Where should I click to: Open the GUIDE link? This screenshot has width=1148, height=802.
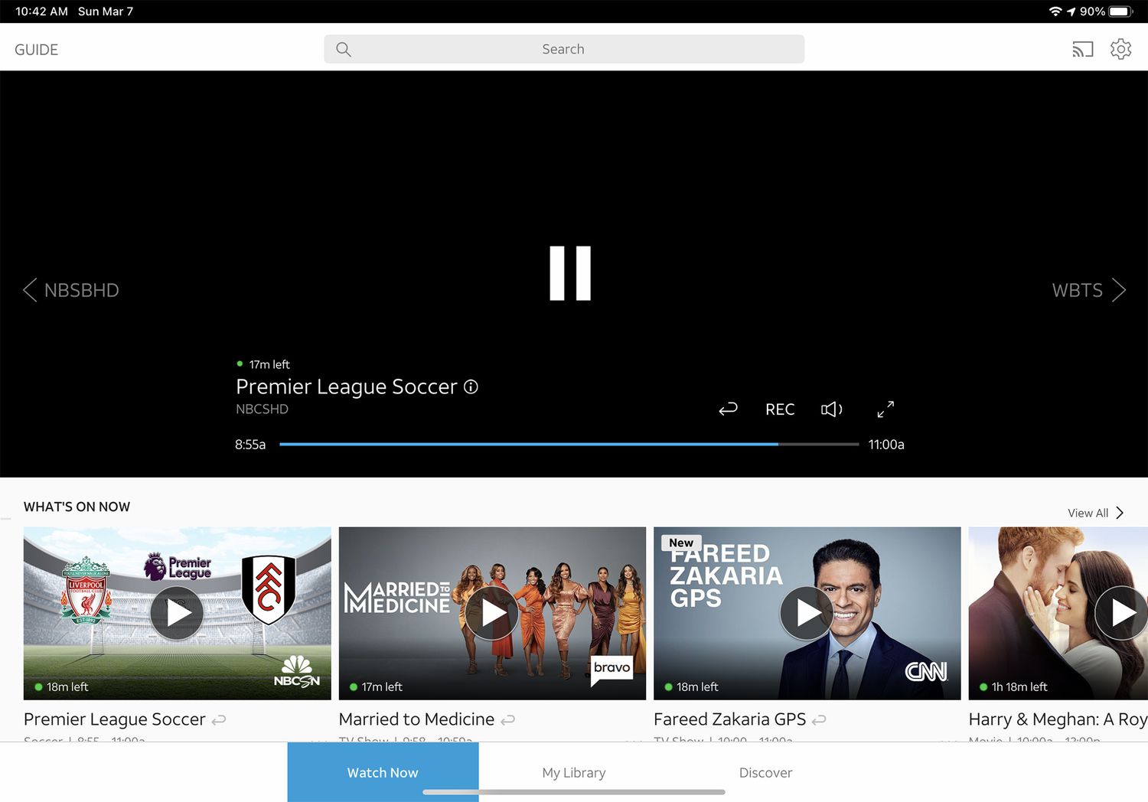click(x=36, y=50)
